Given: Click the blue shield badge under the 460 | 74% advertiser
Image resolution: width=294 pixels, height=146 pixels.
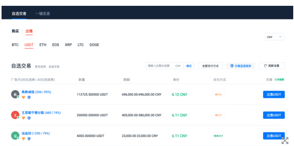Looking at the screenshot, I should click(x=29, y=118).
